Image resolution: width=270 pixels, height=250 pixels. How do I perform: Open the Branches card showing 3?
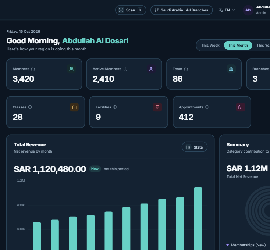(x=258, y=74)
